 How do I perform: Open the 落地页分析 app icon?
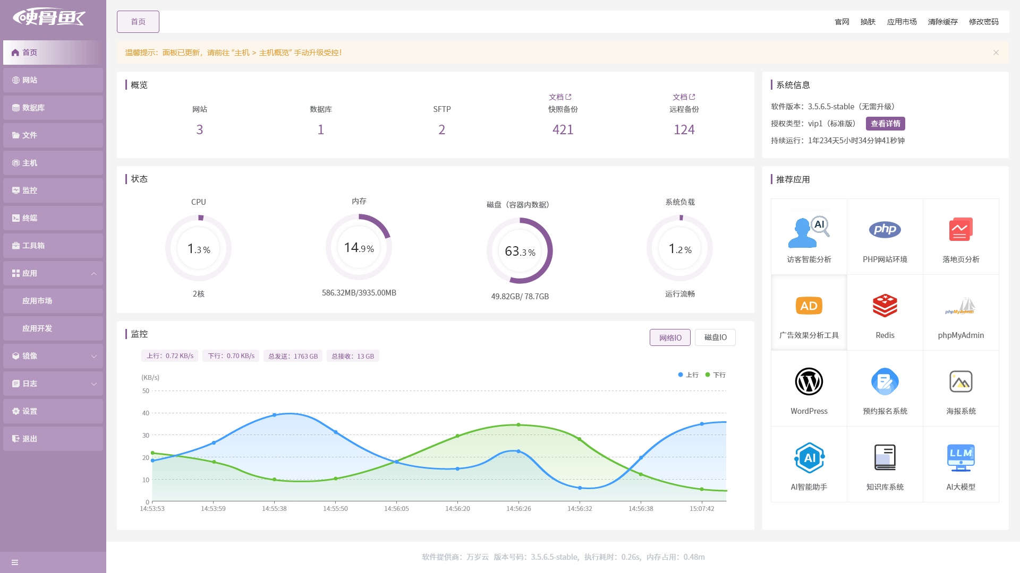960,229
